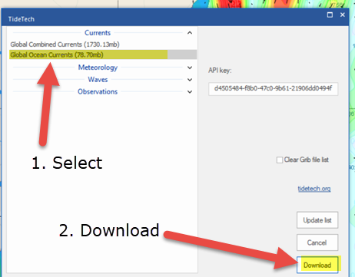Select Global Ocean Currents (78.70mb) entry

pos(103,54)
